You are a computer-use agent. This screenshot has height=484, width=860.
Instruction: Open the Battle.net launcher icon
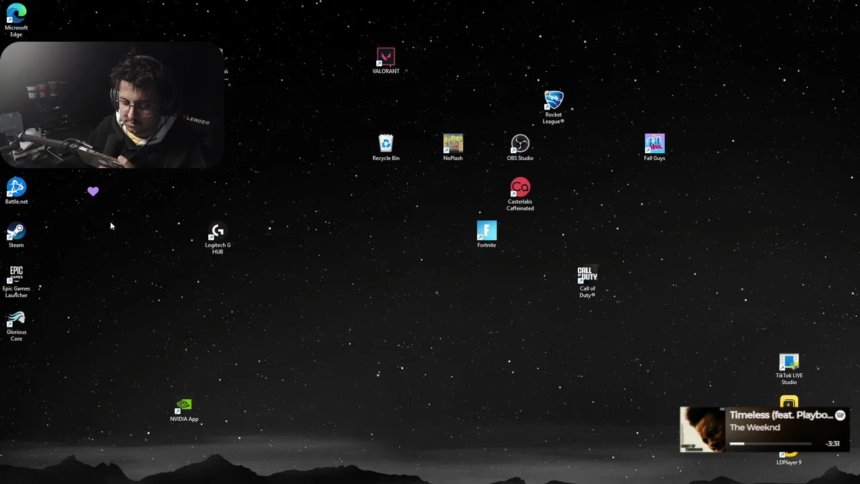(16, 191)
